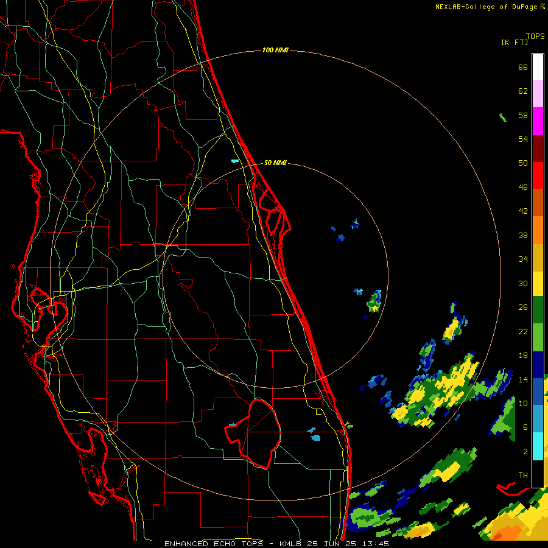Click the light pink swatch between 58 and 62
548x548 pixels.
pos(538,94)
